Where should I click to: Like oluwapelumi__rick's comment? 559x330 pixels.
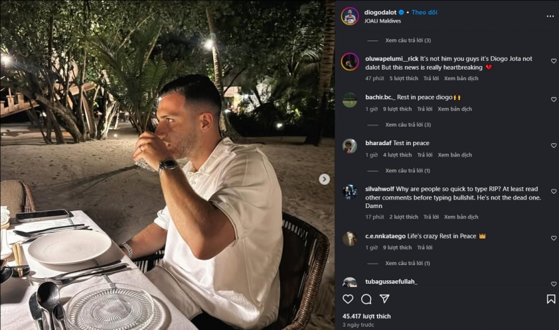[x=554, y=61]
